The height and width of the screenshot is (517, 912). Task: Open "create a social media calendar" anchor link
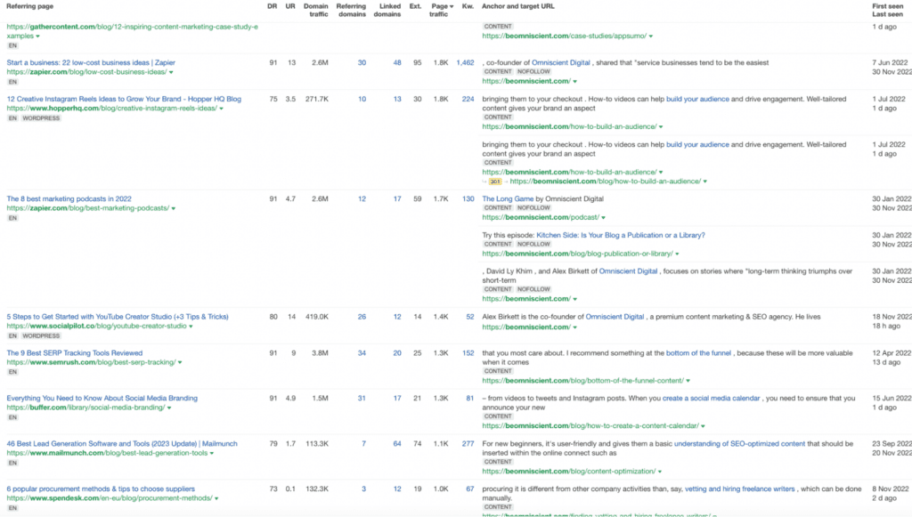coord(712,398)
